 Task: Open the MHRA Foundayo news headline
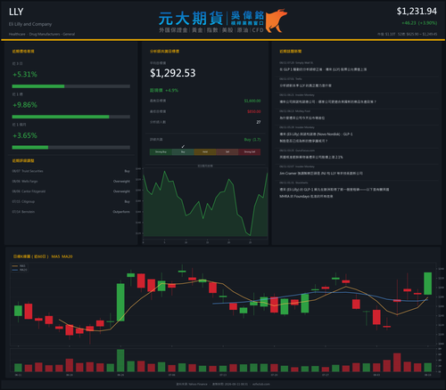pyautogui.click(x=334, y=192)
